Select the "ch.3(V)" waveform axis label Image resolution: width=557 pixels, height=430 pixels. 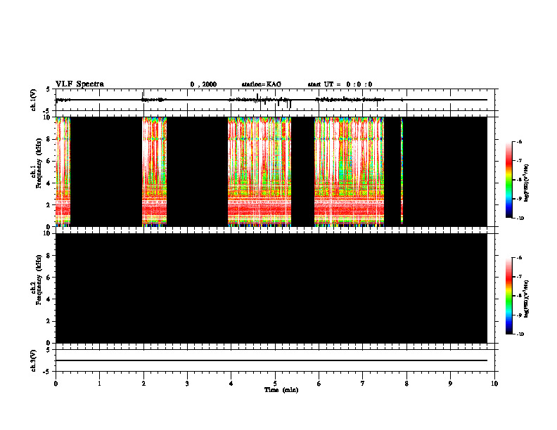[x=33, y=360]
